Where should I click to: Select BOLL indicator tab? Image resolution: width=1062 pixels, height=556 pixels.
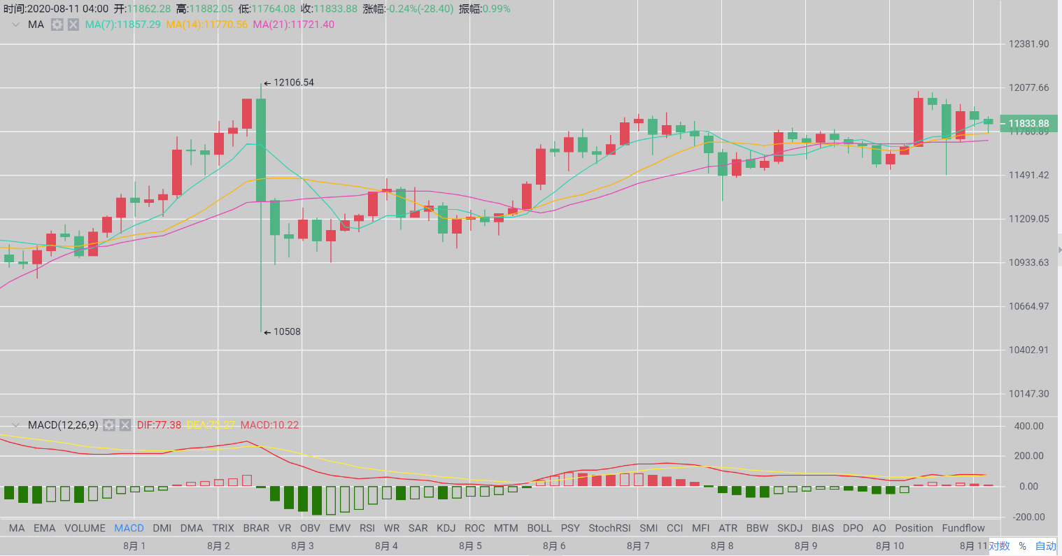click(539, 528)
